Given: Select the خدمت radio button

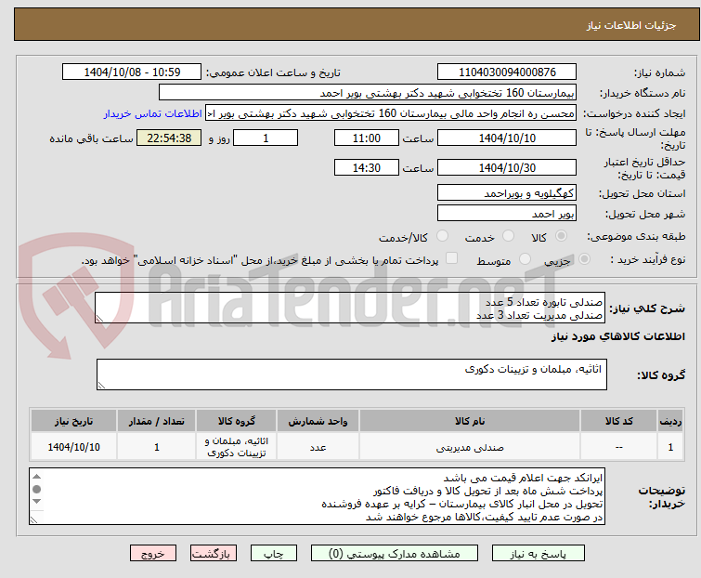Looking at the screenshot, I should click(x=508, y=236).
